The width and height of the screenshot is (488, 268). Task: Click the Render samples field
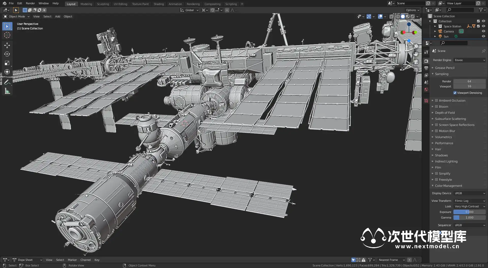pos(469,81)
